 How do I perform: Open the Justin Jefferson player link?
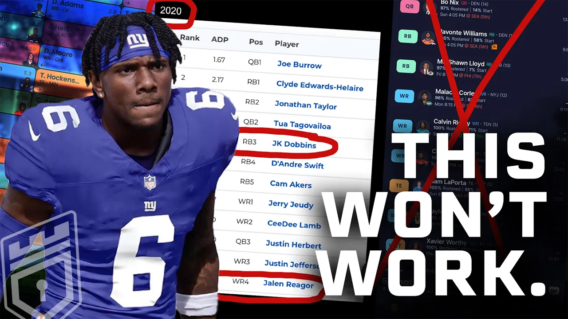[292, 264]
